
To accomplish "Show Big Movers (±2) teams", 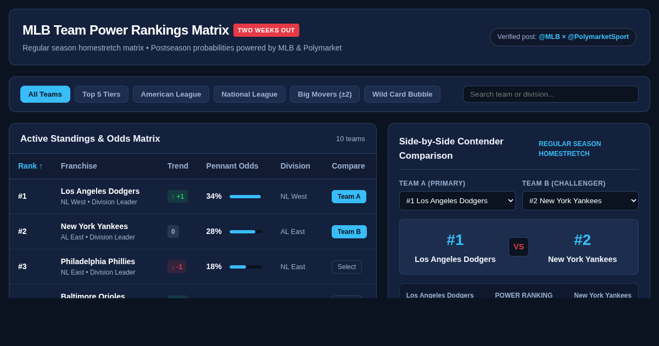I will click(325, 94).
